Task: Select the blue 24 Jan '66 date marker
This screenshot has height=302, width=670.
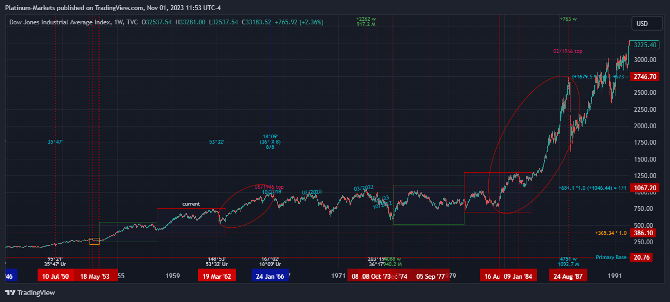Action: click(270, 276)
